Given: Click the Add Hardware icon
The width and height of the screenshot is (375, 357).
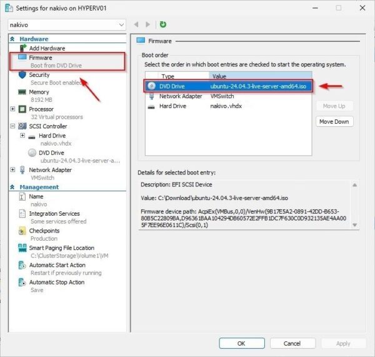Looking at the screenshot, I should [x=22, y=48].
